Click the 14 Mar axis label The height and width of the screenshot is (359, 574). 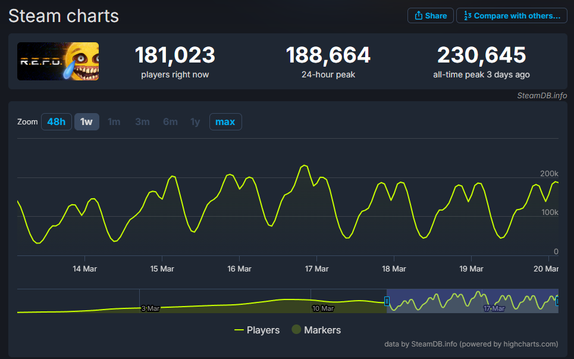pos(85,269)
